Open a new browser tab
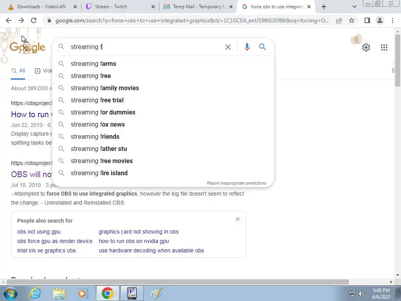Screen dimensions: 401x301 (324, 7)
